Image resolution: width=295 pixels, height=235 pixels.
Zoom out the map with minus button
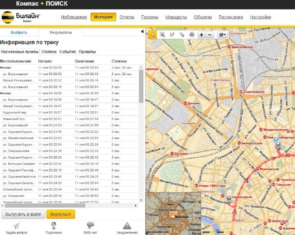[x=210, y=35]
